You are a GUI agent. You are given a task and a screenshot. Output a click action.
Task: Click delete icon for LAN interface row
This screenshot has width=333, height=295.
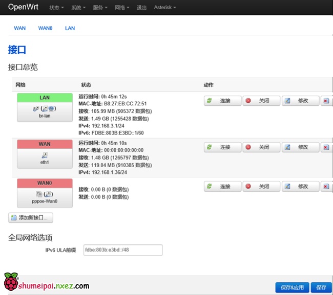[x=326, y=101]
